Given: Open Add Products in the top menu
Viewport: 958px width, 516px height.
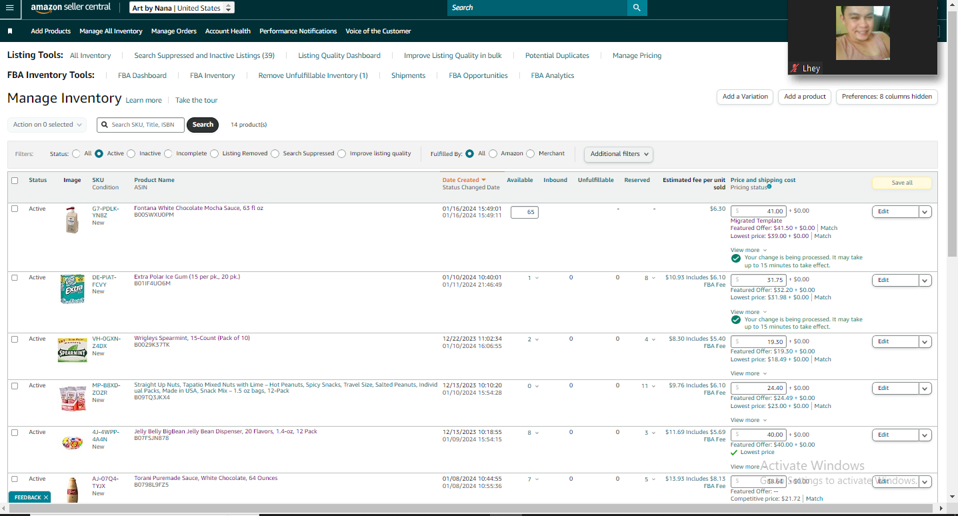Looking at the screenshot, I should click(x=51, y=31).
